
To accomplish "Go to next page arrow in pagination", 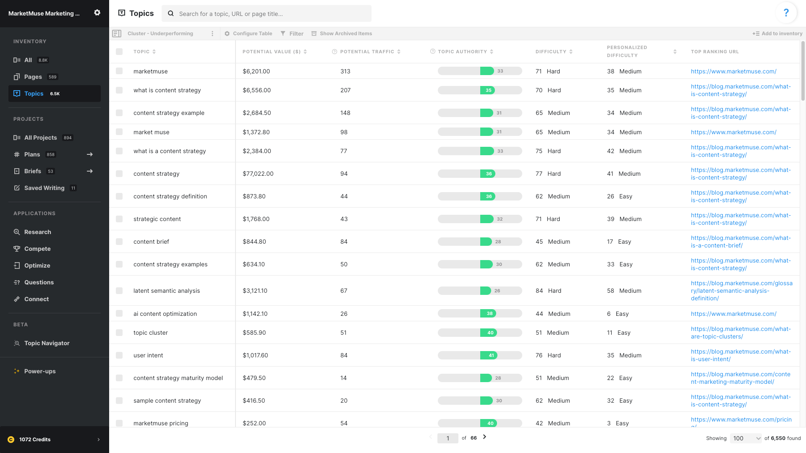I will (x=484, y=437).
